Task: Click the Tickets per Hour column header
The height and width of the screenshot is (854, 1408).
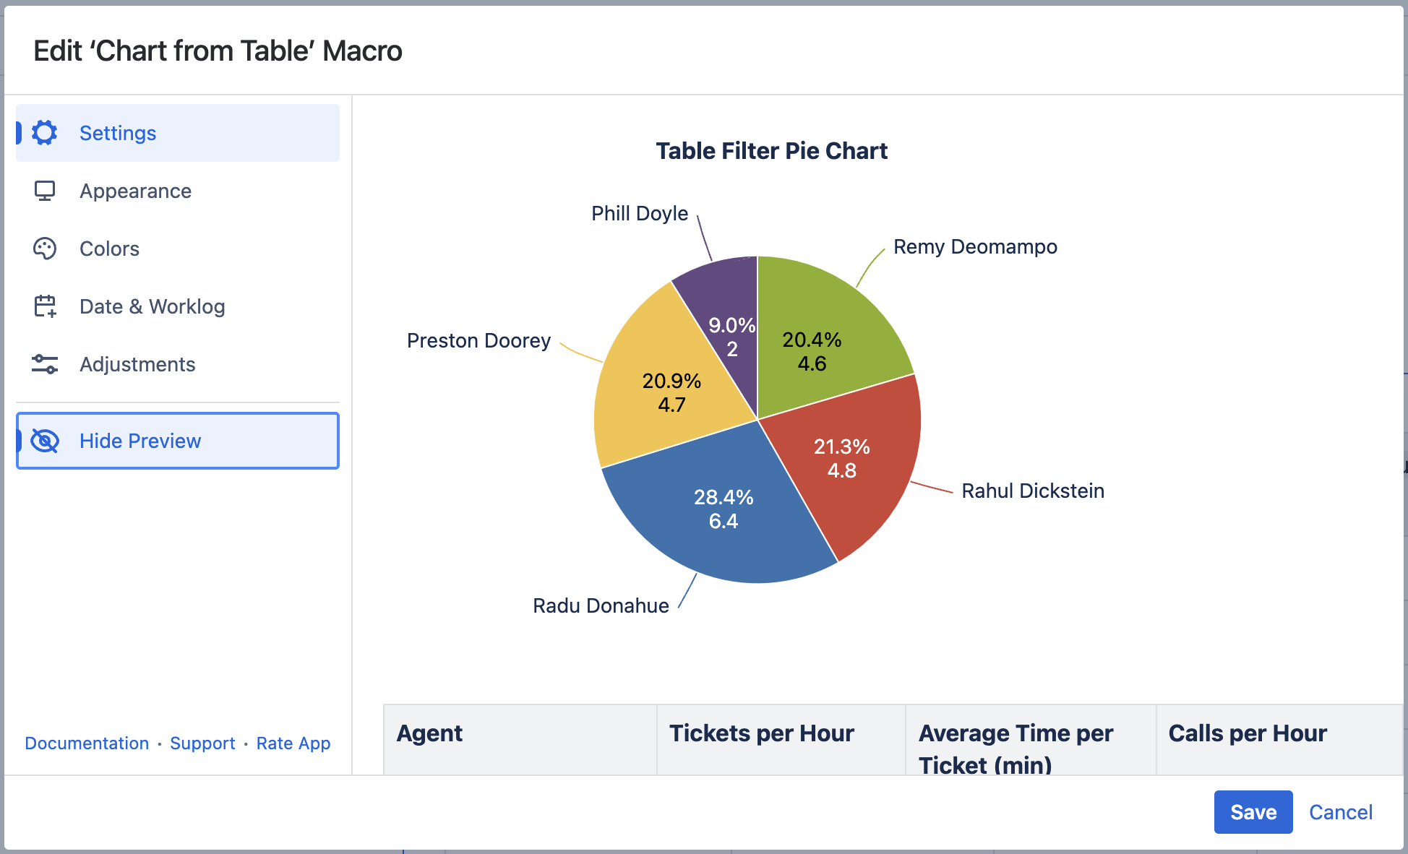Action: pos(762,733)
